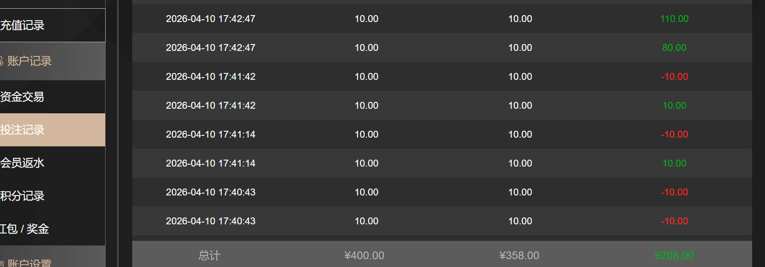Click the green 10.00 at 17:41:14
765x267 pixels.
(674, 163)
